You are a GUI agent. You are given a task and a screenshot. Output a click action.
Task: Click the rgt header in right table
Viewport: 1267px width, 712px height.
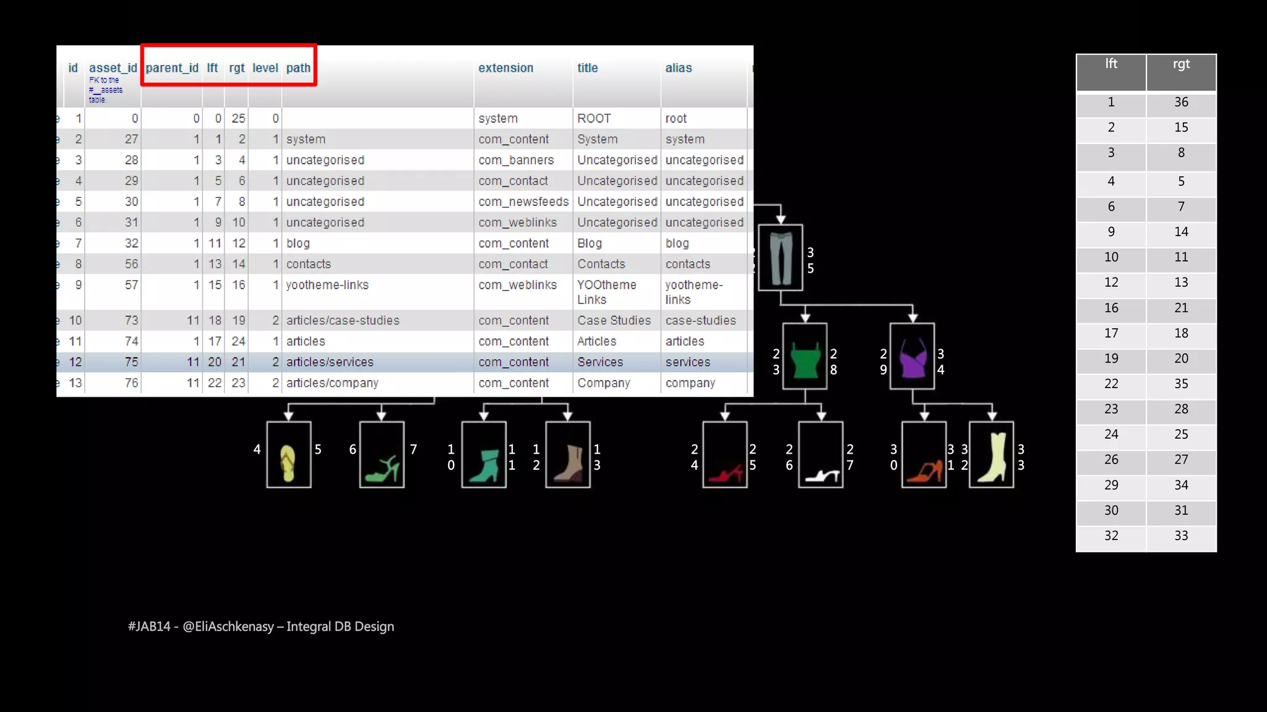pyautogui.click(x=1180, y=65)
